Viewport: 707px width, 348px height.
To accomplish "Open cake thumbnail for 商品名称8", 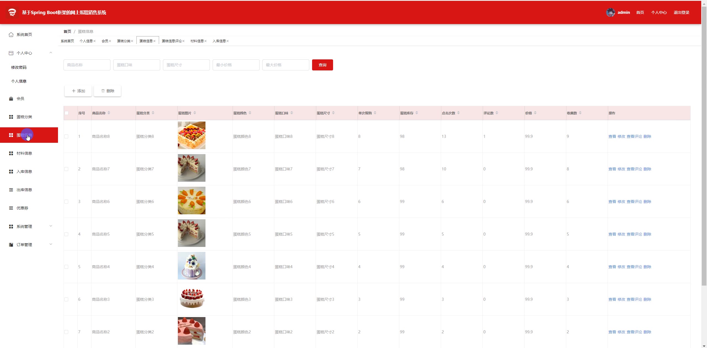I will pos(192,135).
